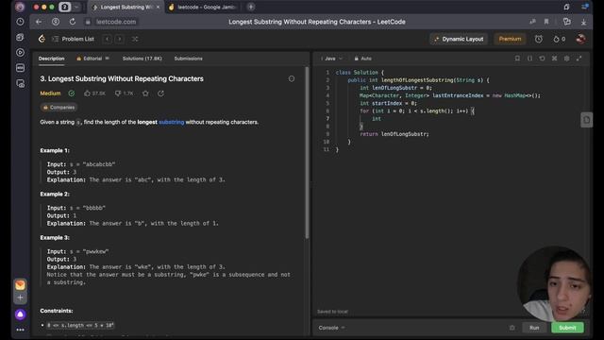Click the tab counter showing 2
604x340 pixels.
click(65, 7)
